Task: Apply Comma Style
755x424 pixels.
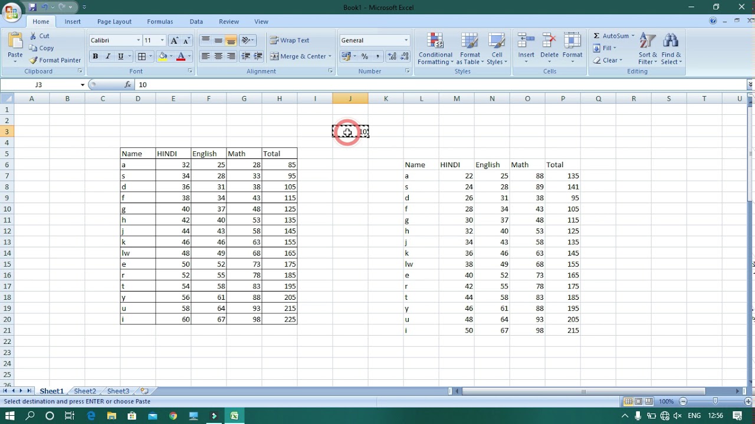Action: [x=377, y=57]
